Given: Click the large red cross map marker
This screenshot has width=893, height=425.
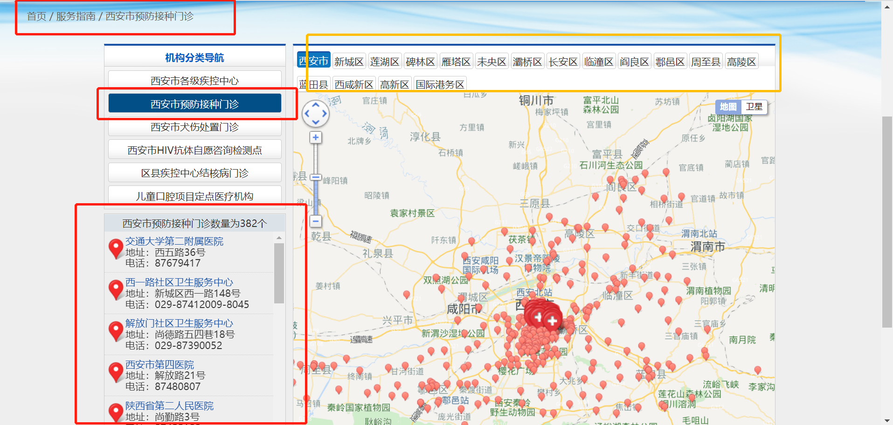Looking at the screenshot, I should click(552, 321).
